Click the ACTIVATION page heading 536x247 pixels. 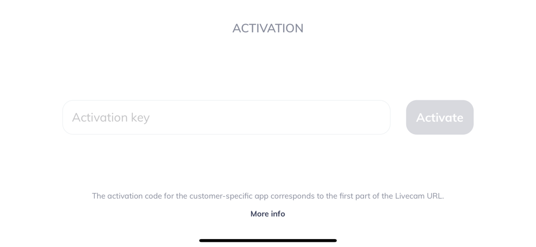click(268, 28)
